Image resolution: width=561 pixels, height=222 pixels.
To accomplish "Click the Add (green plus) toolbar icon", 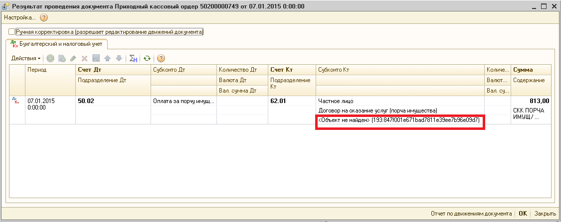I will [x=50, y=59].
